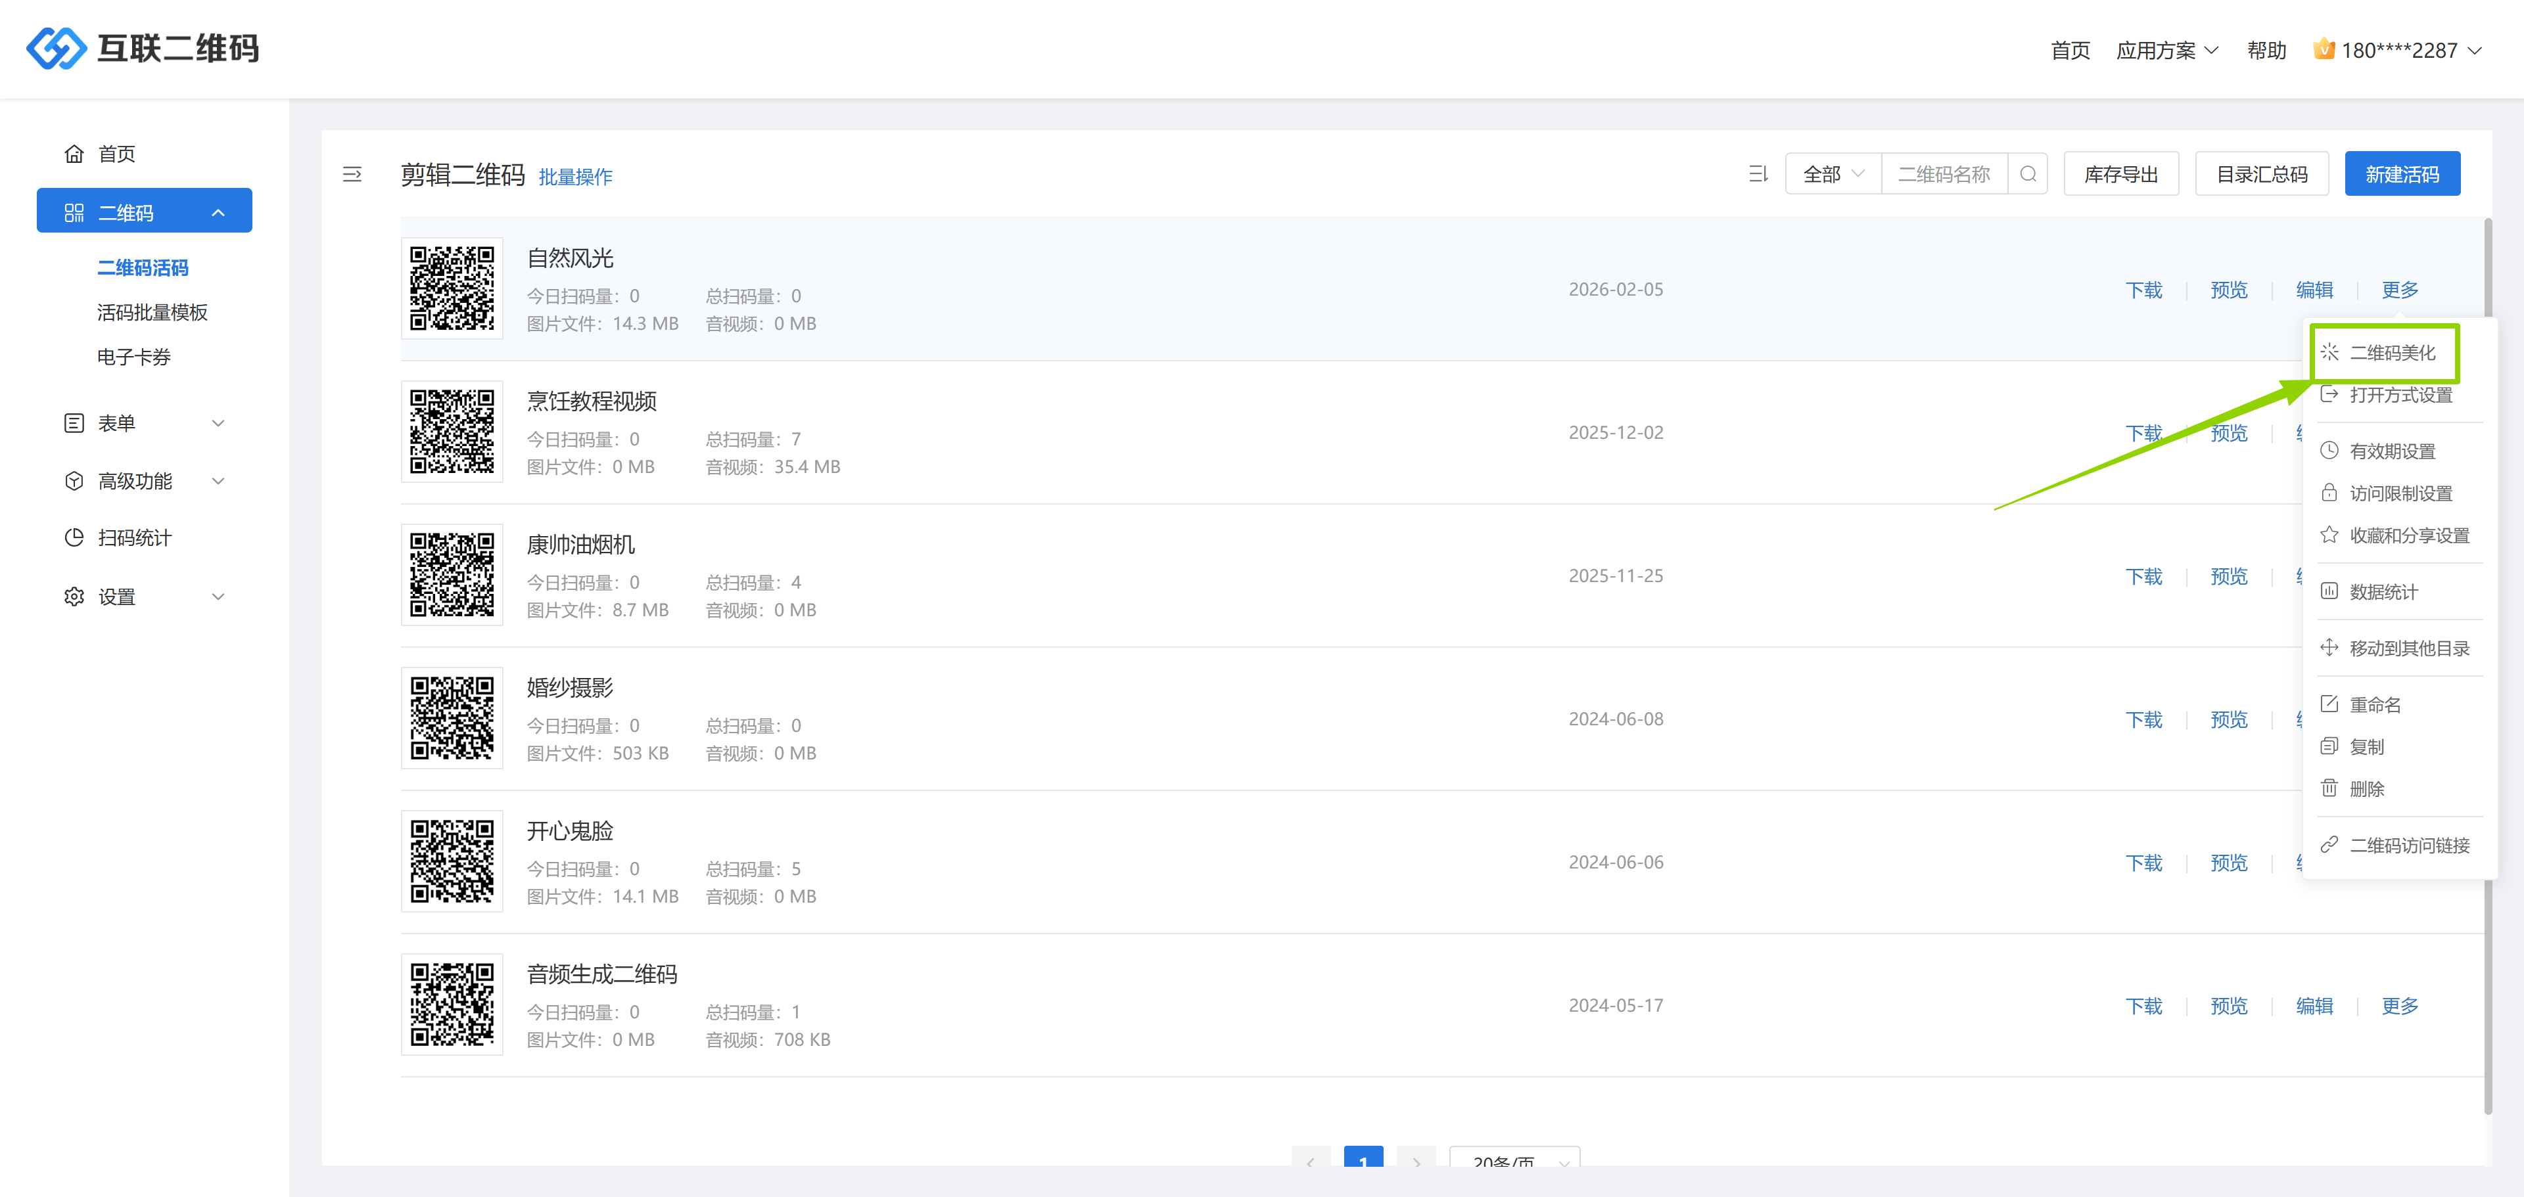Click the 二维码名称 search field
Screen dimensions: 2524x1197
1944,174
